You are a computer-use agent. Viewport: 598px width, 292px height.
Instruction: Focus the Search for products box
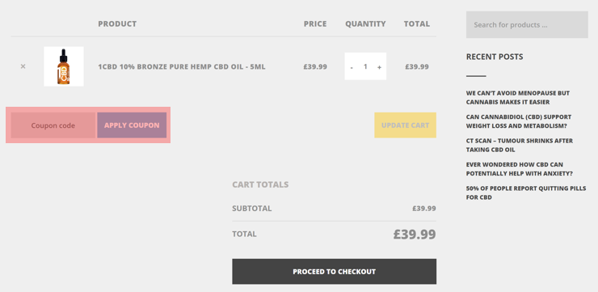pos(527,25)
